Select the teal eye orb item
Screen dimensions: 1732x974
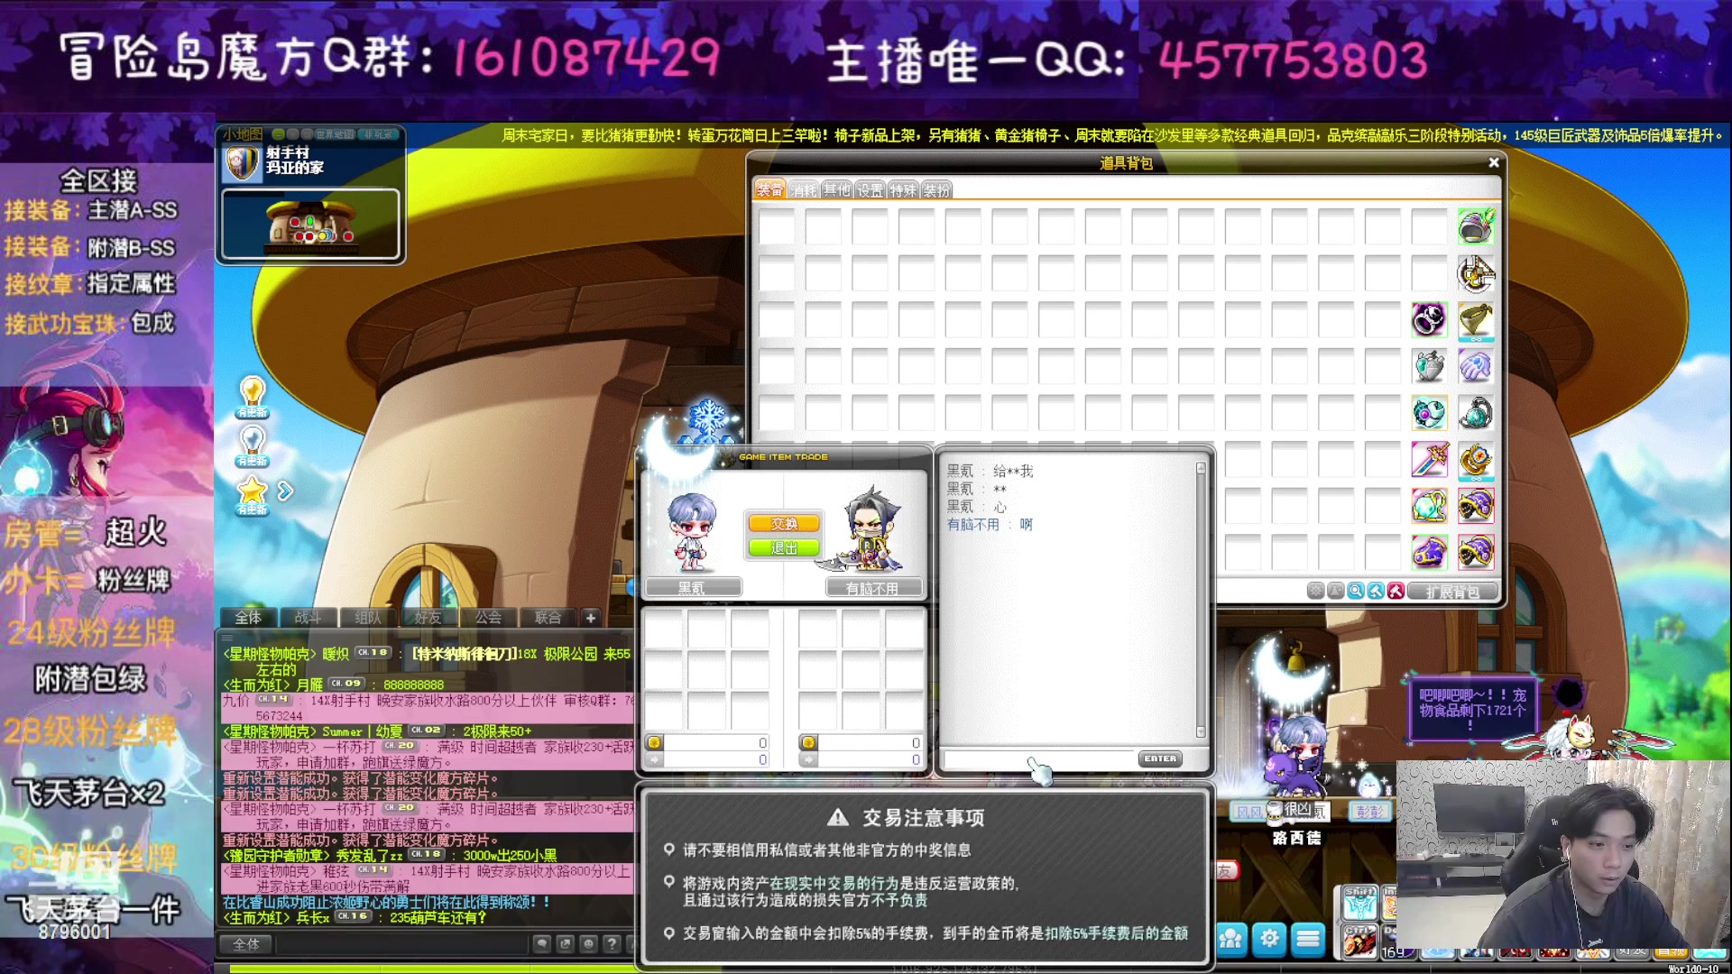click(x=1429, y=413)
